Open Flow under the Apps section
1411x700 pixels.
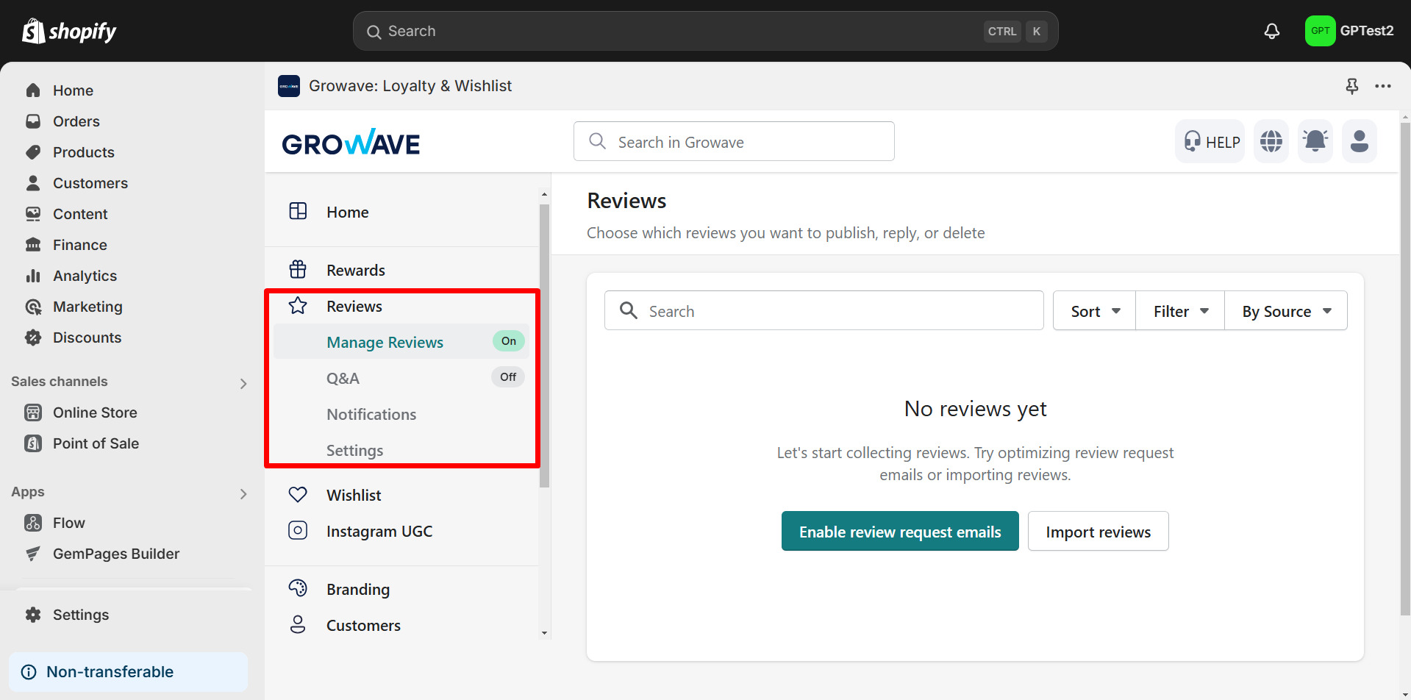pyautogui.click(x=68, y=522)
